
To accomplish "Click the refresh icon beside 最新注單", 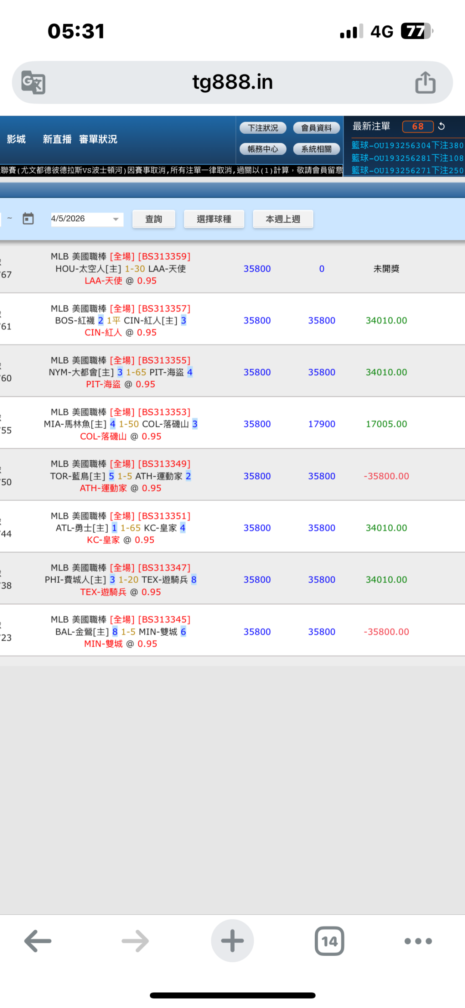I will coord(441,126).
